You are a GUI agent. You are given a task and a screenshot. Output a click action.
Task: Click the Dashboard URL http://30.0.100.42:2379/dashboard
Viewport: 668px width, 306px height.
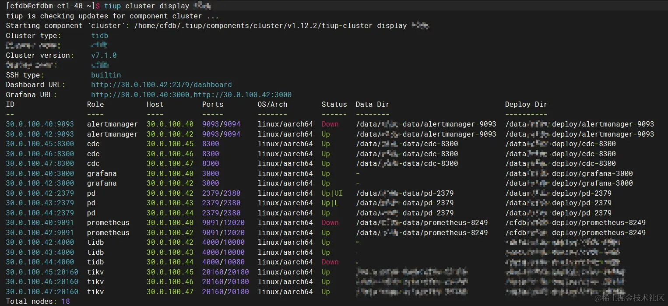point(161,85)
